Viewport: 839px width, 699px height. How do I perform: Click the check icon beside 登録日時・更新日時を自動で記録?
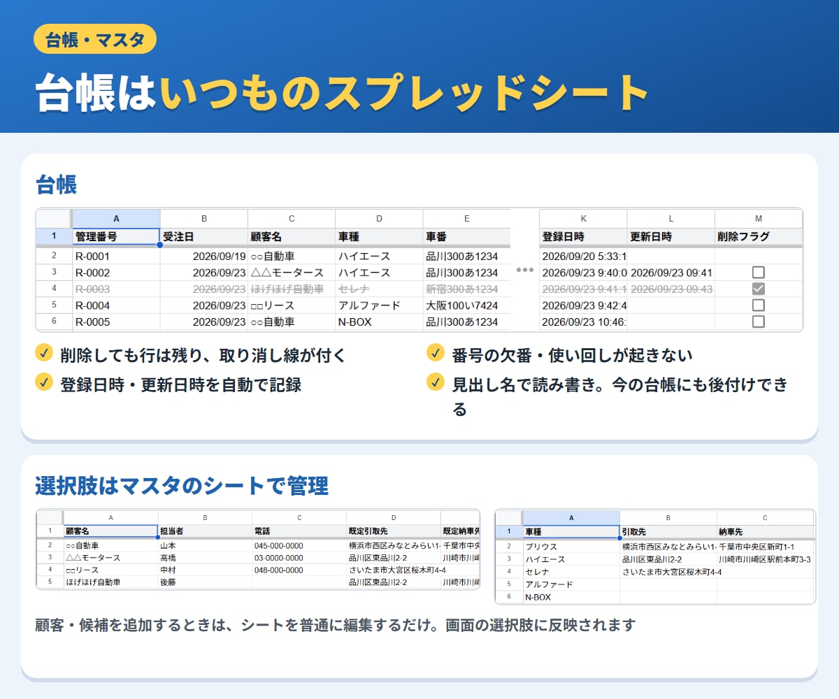(44, 382)
